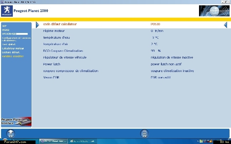Click the '307' vehicle entry in sidebar
Viewport: 231px width, 144px height.
[4, 26]
